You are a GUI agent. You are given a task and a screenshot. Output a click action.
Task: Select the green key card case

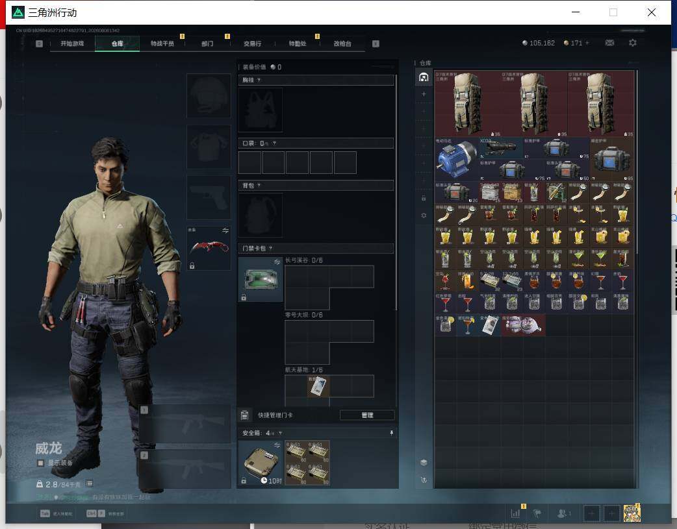tap(261, 279)
